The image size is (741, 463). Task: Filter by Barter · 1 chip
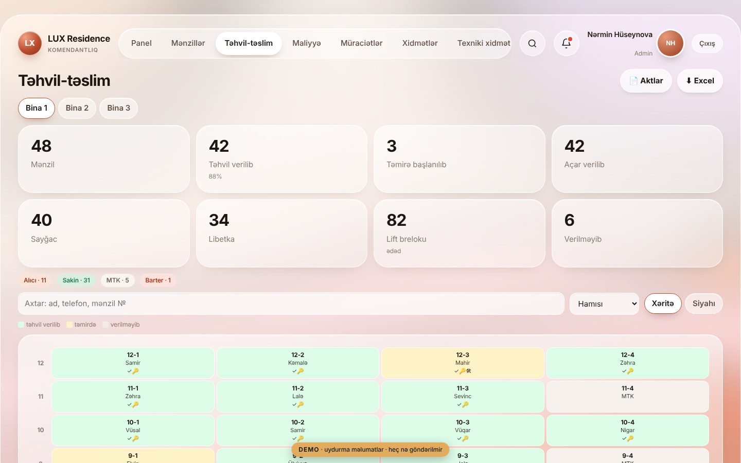click(x=158, y=280)
